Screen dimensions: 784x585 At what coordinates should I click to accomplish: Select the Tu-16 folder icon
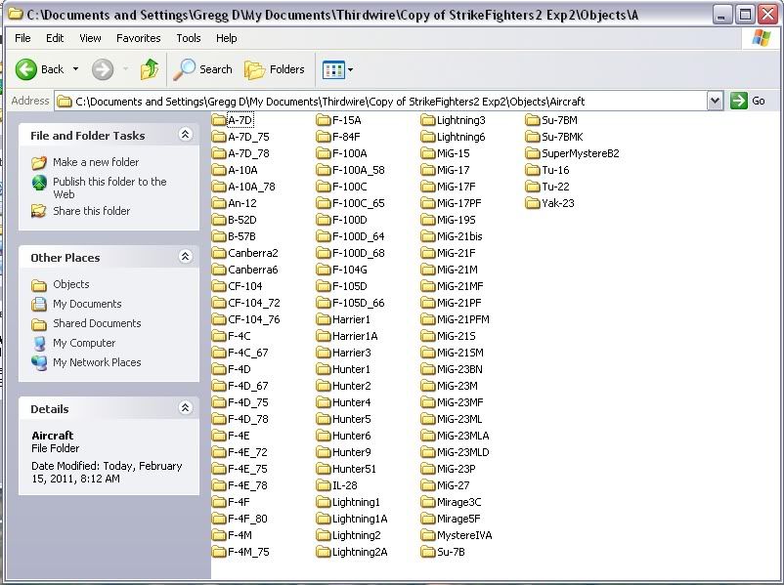533,170
